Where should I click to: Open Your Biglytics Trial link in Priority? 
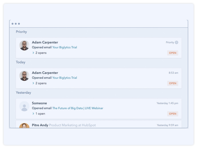65,48
